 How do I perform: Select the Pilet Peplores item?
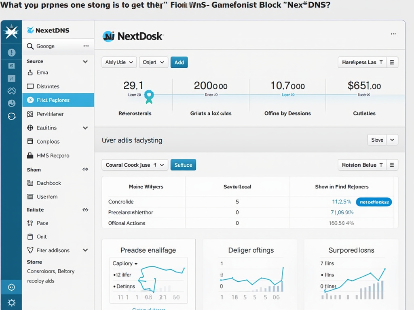point(58,100)
